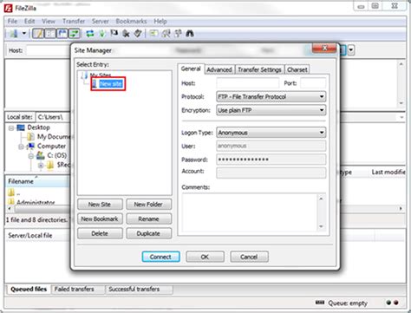The height and width of the screenshot is (313, 411).
Task: Click the green Process queue arrow icon
Action: tap(102, 34)
